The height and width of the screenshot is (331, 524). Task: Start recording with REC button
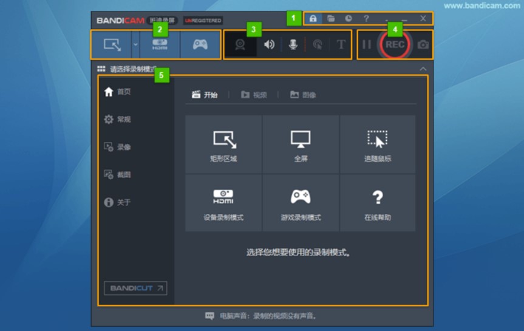coord(395,44)
